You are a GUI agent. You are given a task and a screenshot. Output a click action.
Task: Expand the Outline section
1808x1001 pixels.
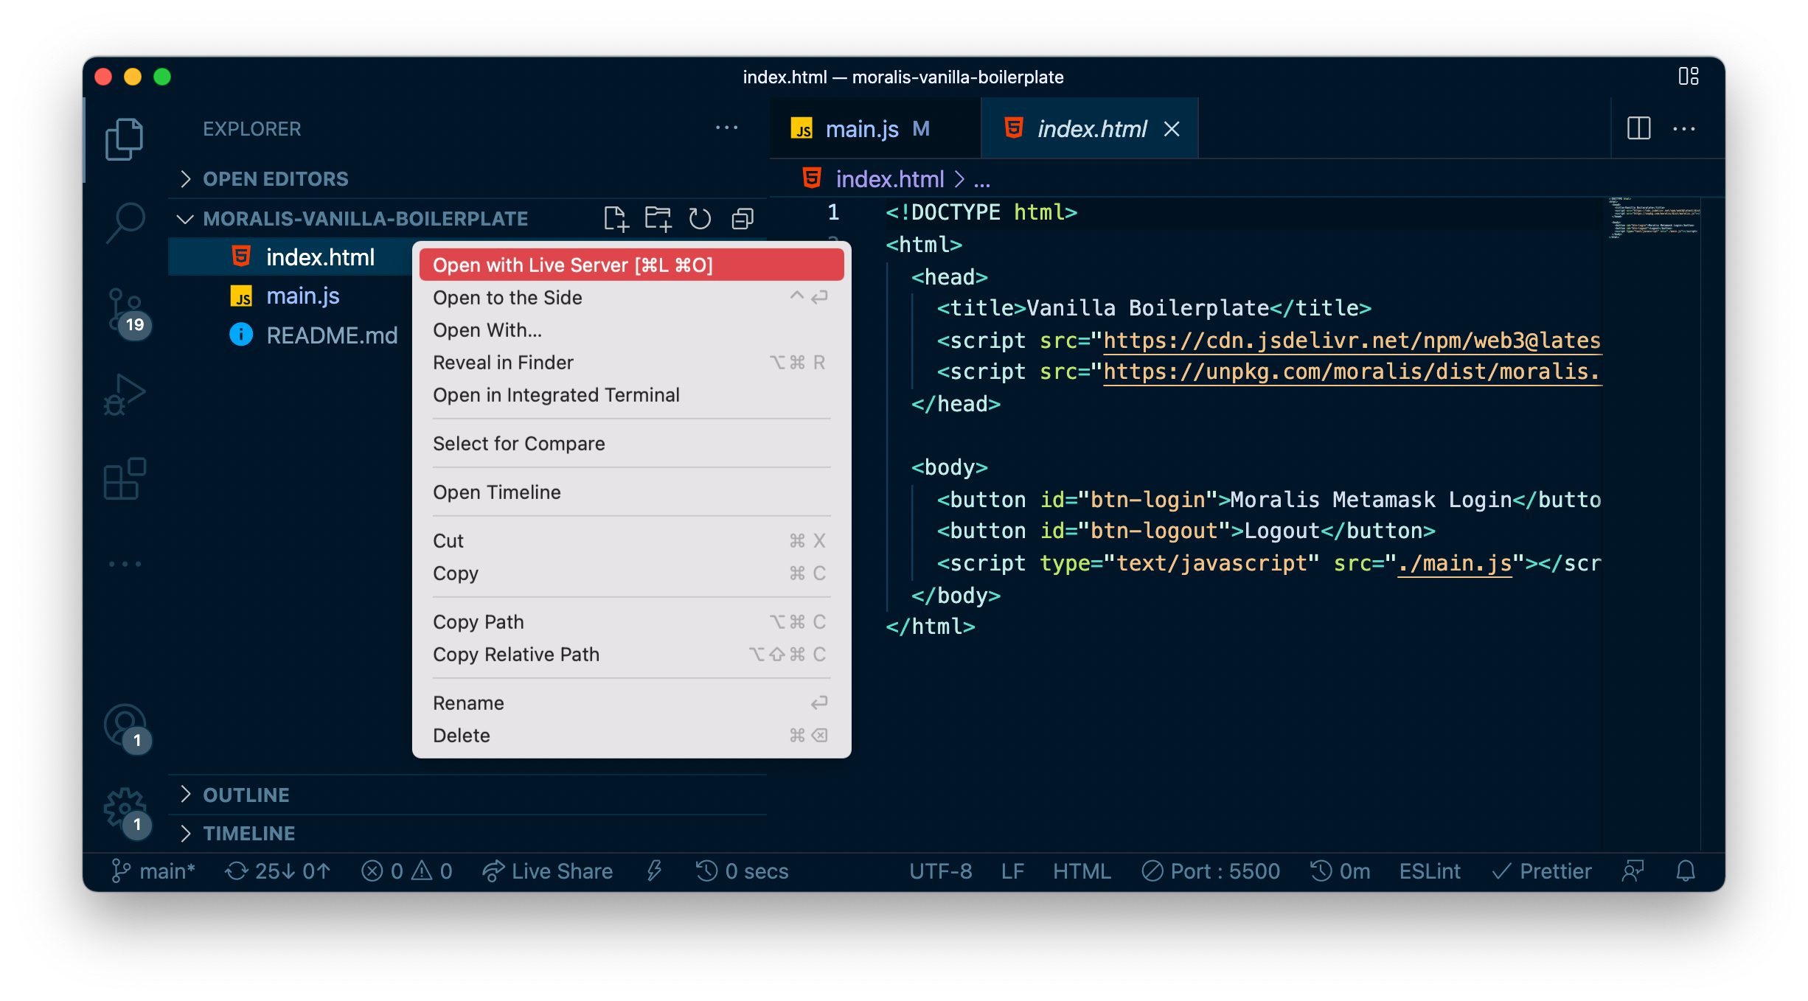click(x=468, y=795)
